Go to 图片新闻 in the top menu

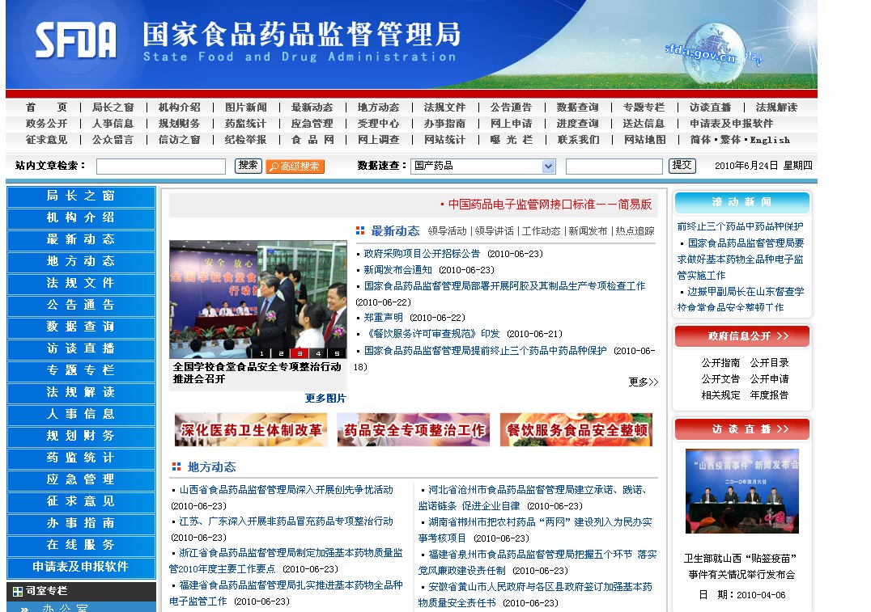(x=245, y=108)
